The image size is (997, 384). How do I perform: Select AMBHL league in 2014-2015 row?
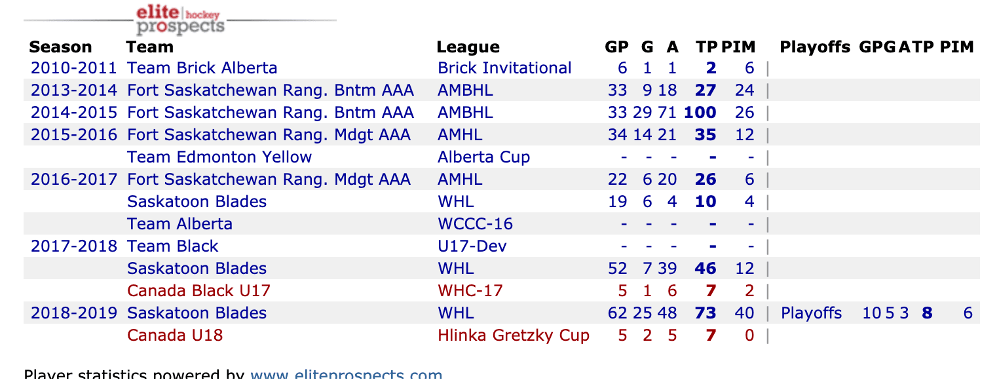465,113
